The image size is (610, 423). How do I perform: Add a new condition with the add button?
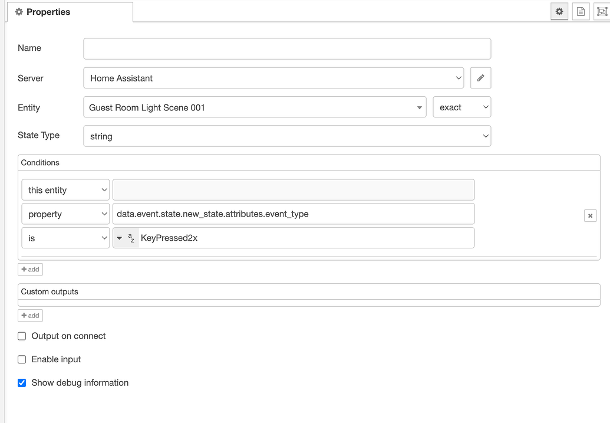30,269
